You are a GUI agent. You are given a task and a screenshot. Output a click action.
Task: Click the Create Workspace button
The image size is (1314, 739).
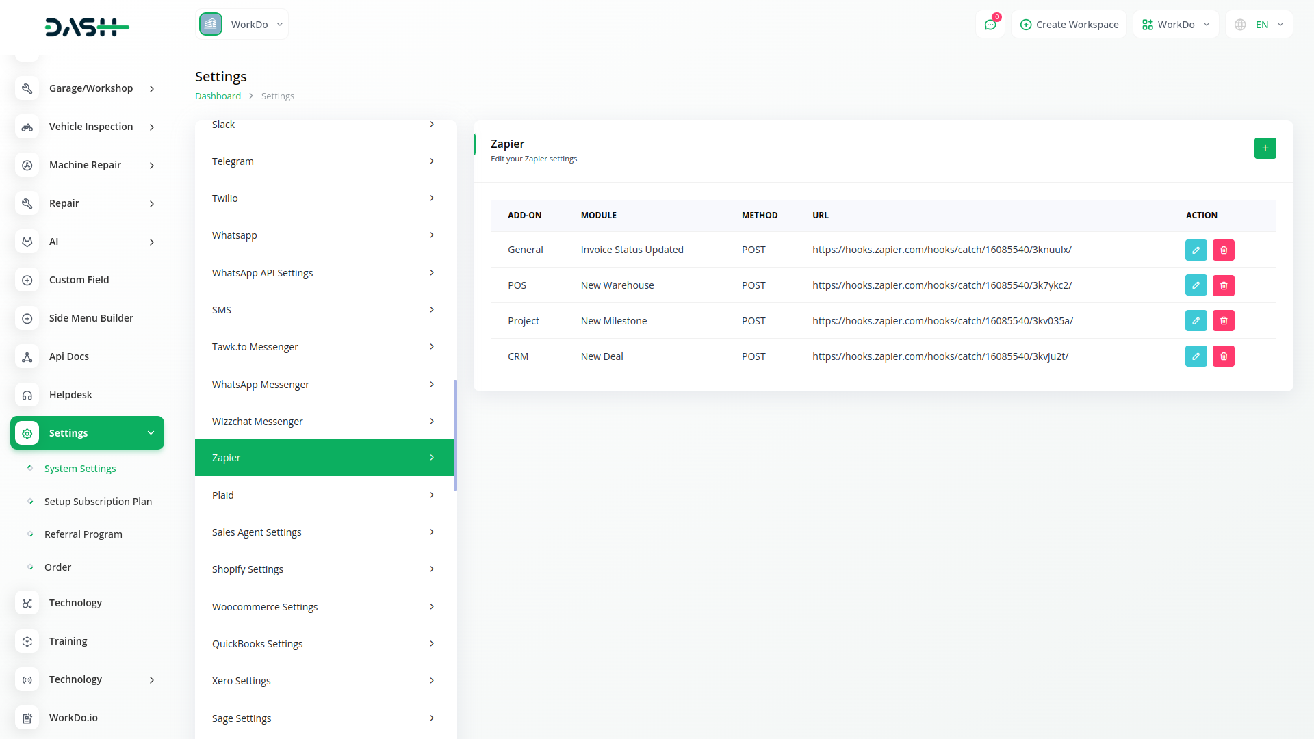tap(1069, 25)
